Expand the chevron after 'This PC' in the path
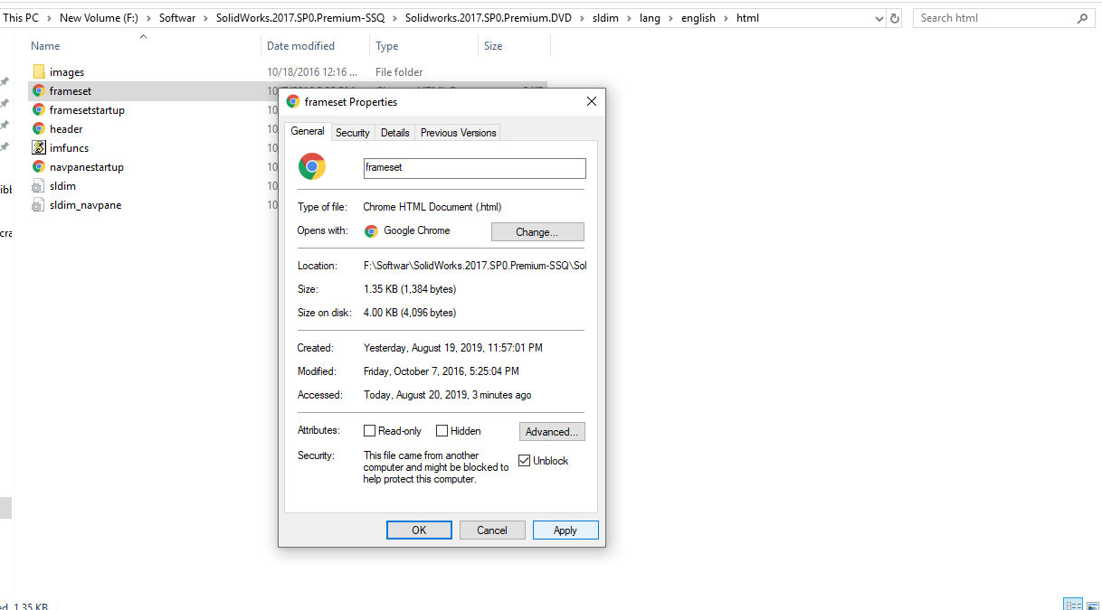This screenshot has width=1102, height=610. coord(49,18)
